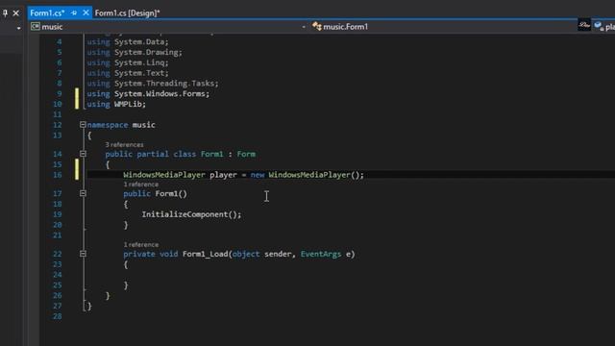The height and width of the screenshot is (346, 615).
Task: Collapse the Form1() constructor block
Action: click(x=83, y=193)
